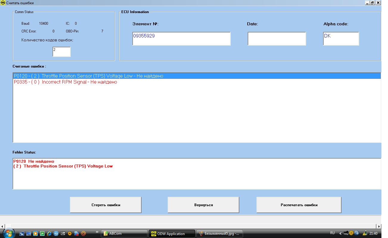Switch to Безымянный5.jpg taskbar window

(x=219, y=234)
